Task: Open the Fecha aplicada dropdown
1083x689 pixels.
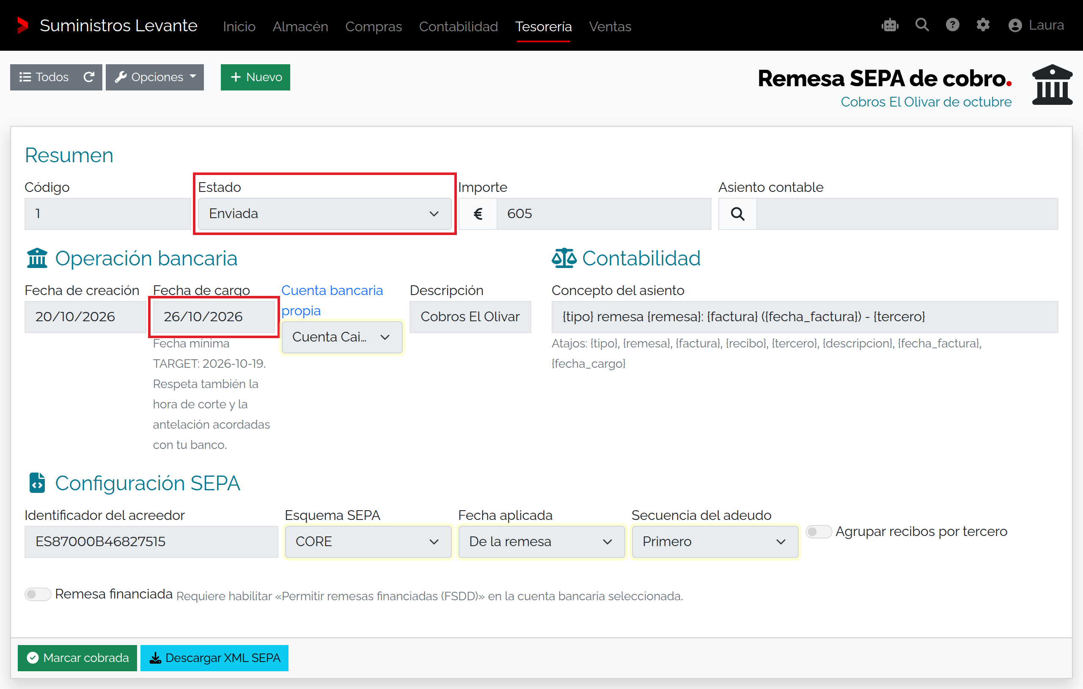Action: pyautogui.click(x=541, y=541)
